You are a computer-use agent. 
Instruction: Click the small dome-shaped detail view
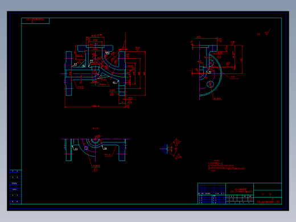165,149
